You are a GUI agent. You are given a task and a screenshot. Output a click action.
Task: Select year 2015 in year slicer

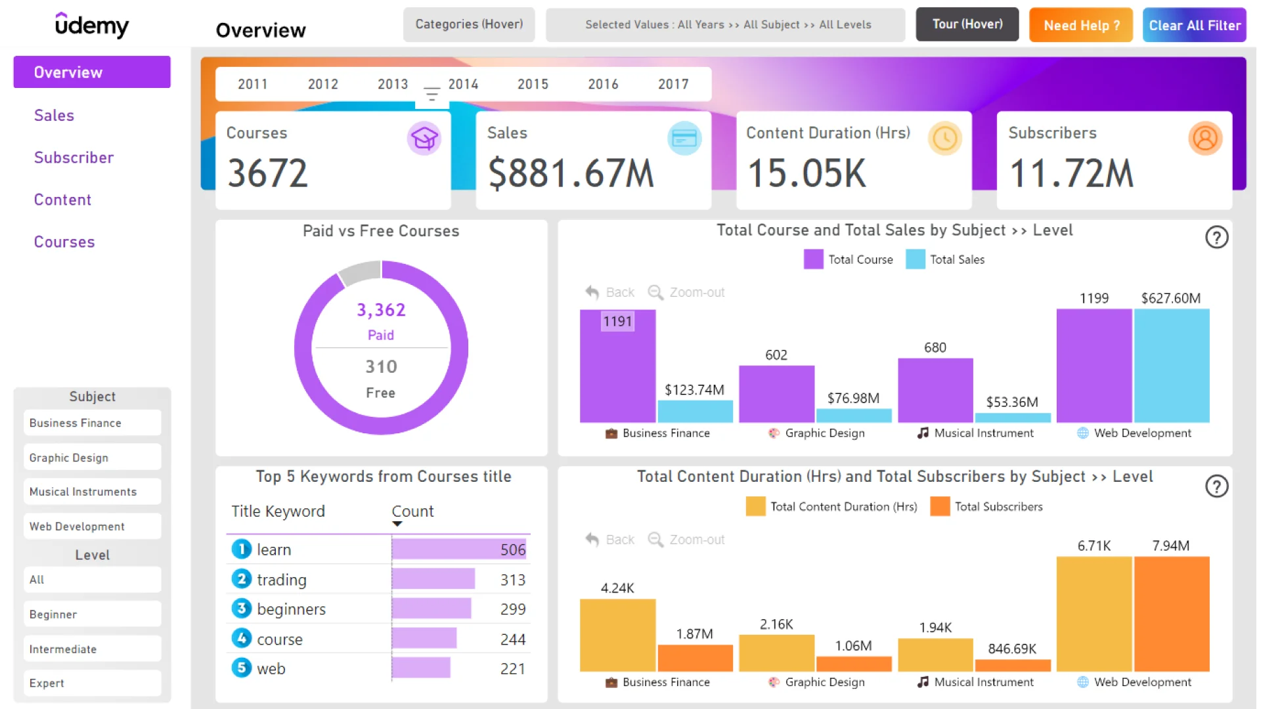[533, 84]
